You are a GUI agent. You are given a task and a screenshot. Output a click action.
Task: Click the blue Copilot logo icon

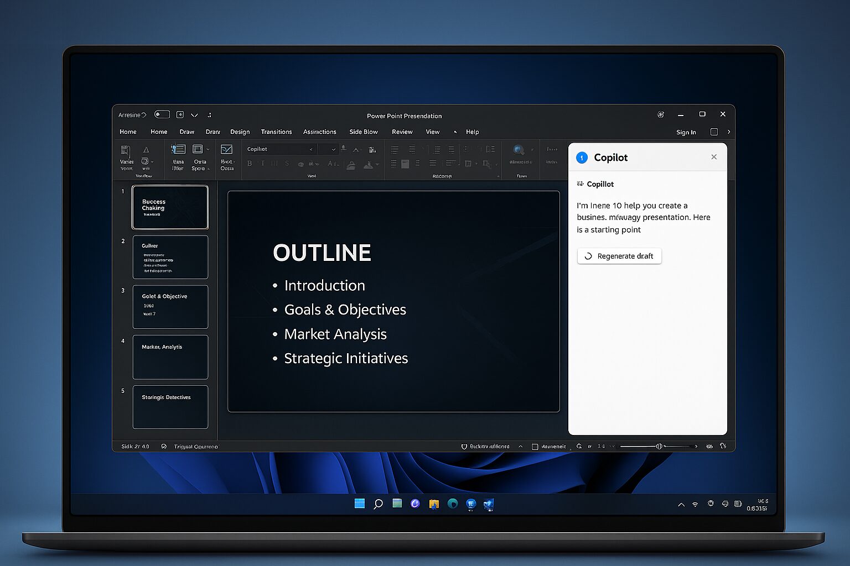(582, 158)
